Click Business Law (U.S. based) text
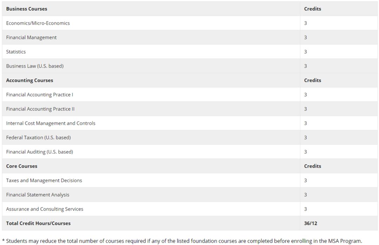Image resolution: width=379 pixels, height=245 pixels. 35,66
